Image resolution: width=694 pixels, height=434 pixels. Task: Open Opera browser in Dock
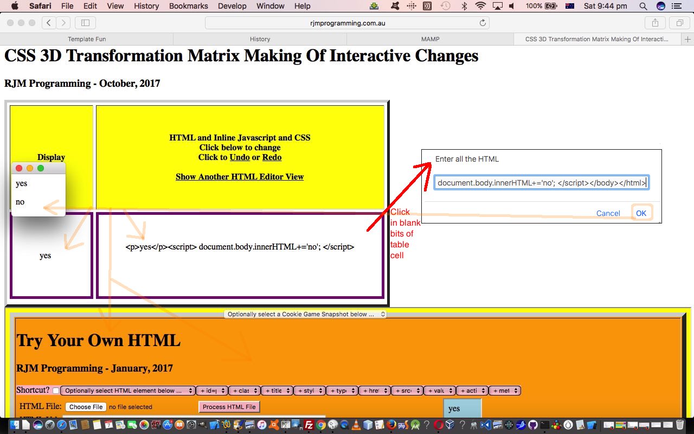(x=439, y=425)
